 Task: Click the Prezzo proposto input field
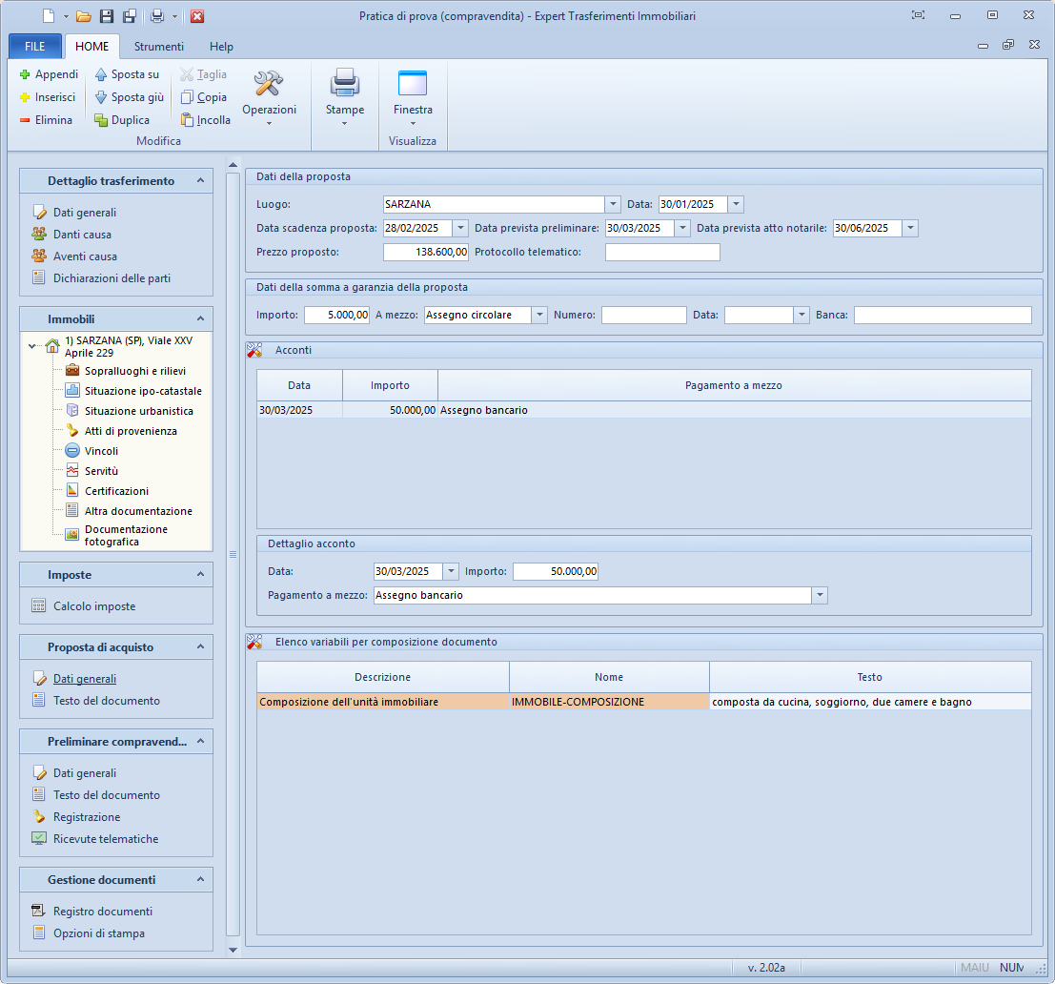426,252
